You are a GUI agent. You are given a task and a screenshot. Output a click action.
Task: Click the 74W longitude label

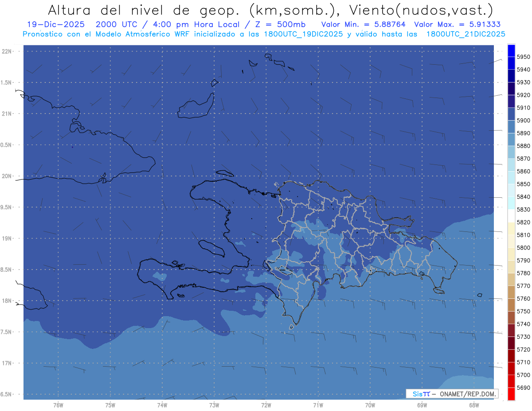coord(162,405)
